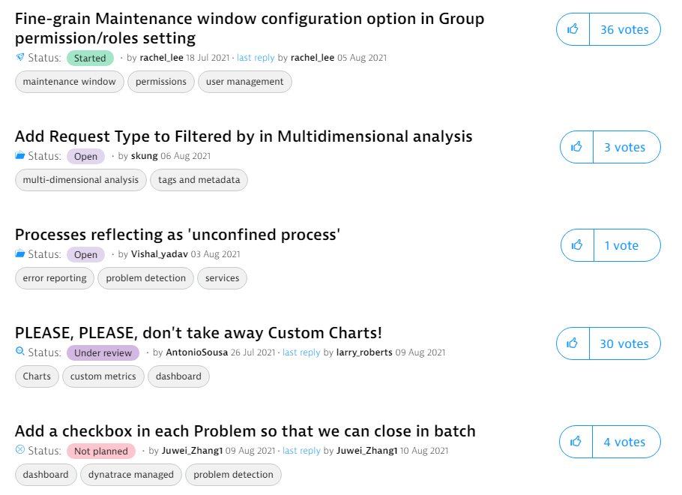The image size is (682, 495).
Task: Click the Not planned status icon
Action: (20, 451)
